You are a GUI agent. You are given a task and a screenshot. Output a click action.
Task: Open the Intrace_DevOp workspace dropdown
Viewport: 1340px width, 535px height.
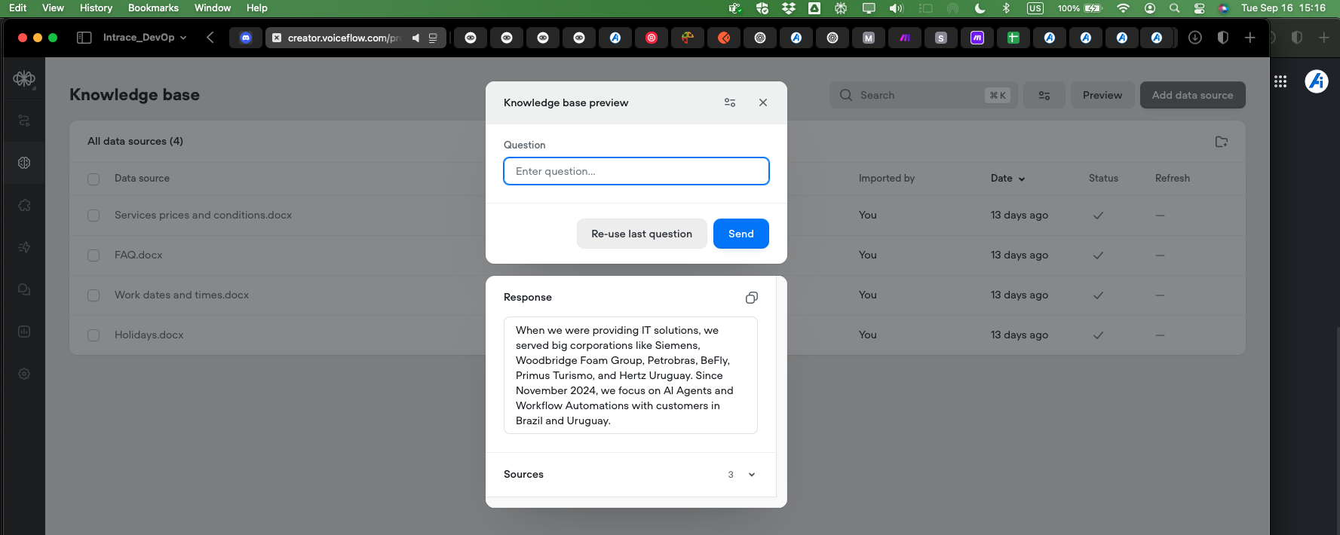coord(144,38)
